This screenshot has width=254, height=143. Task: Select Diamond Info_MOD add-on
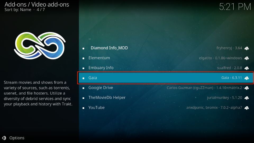166,48
